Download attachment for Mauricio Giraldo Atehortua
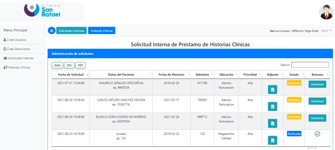The height and width of the screenshot is (150, 335). [272, 90]
